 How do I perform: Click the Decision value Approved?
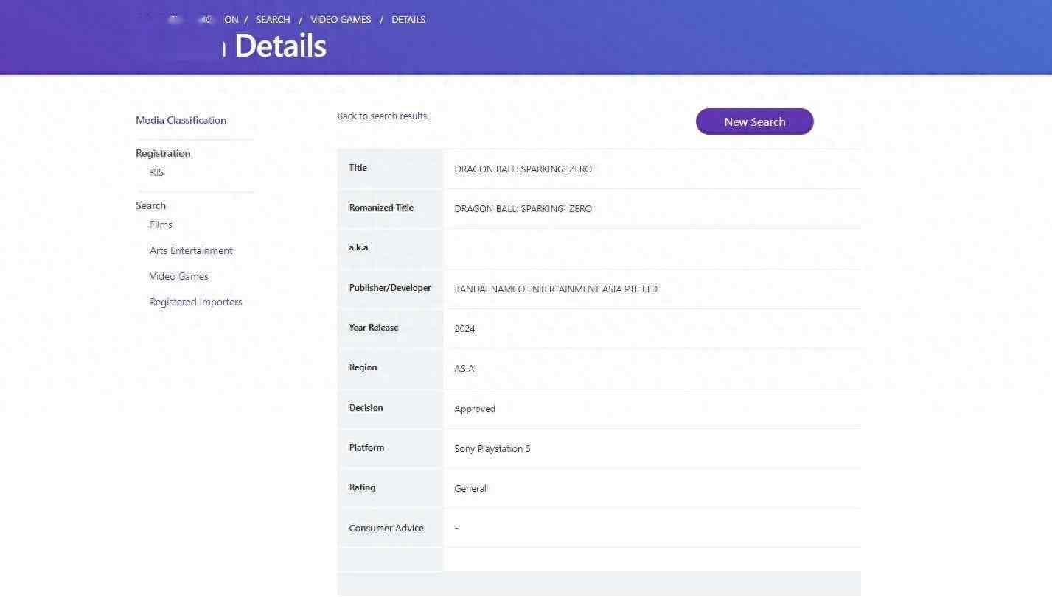[475, 409]
